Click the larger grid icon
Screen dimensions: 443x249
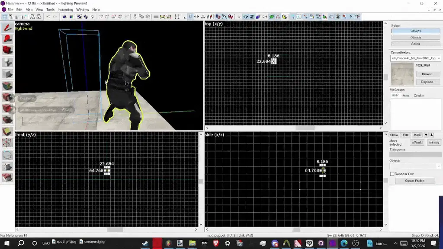[24, 17]
